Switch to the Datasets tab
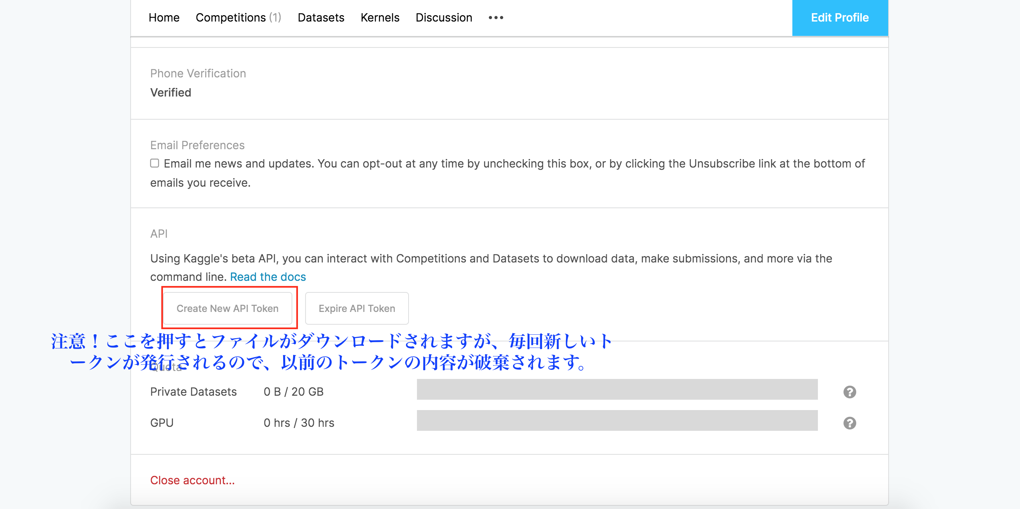Viewport: 1020px width, 509px height. [321, 18]
